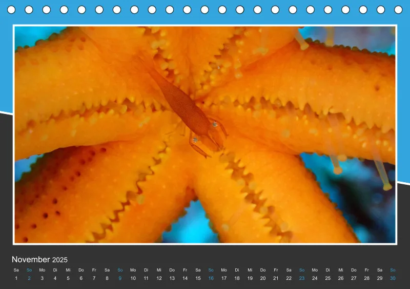The image size is (410, 289).
Task: Click day 14
Action: point(185,278)
